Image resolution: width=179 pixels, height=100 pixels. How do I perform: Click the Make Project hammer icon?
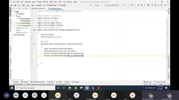tap(91, 5)
